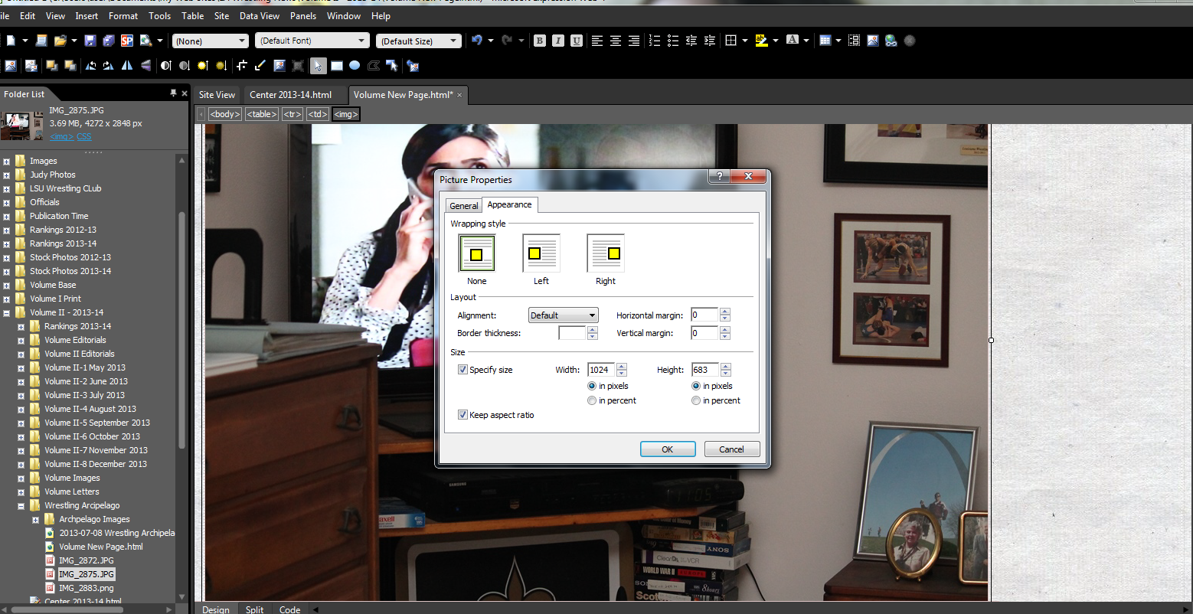1193x614 pixels.
Task: Click the Horizontal margin field
Action: 704,315
